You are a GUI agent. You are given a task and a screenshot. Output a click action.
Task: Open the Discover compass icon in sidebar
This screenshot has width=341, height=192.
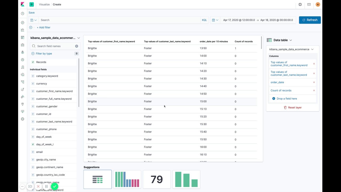coord(23,23)
